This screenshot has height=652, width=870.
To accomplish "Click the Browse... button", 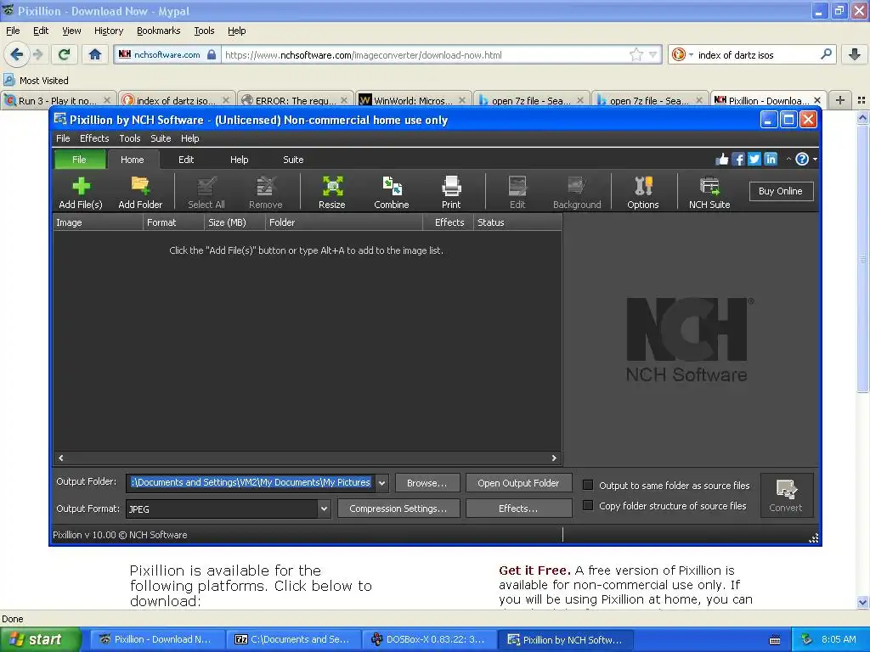I will pyautogui.click(x=427, y=483).
